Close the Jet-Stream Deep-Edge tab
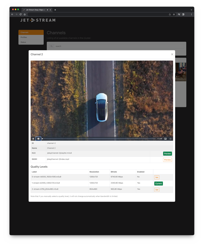This screenshot has width=201, height=244. coord(50,10)
